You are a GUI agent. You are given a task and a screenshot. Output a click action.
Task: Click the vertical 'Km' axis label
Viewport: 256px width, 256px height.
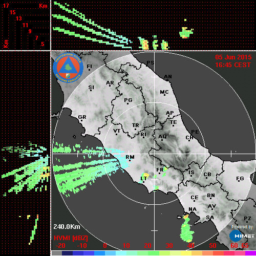6,44
